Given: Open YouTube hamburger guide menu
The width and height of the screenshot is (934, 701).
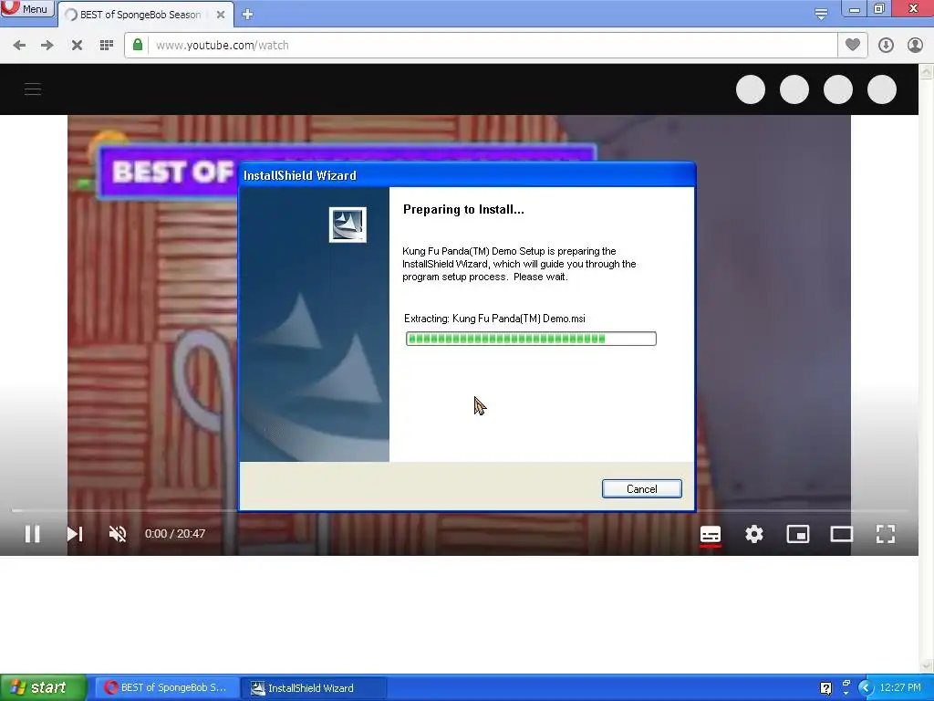Looking at the screenshot, I should point(33,89).
